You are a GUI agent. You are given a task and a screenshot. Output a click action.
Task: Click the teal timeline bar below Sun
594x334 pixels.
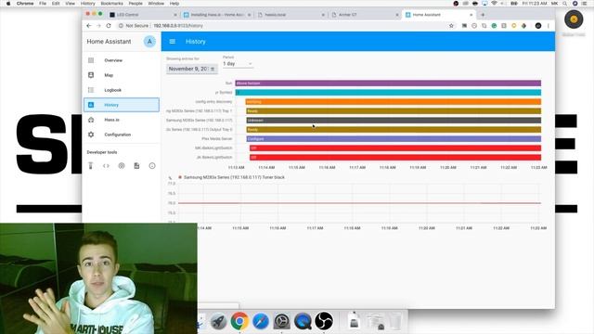click(388, 93)
